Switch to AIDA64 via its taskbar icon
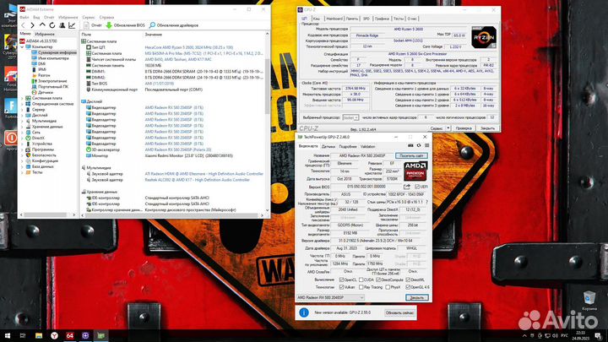Viewport: 608px width, 342px height. [70, 336]
